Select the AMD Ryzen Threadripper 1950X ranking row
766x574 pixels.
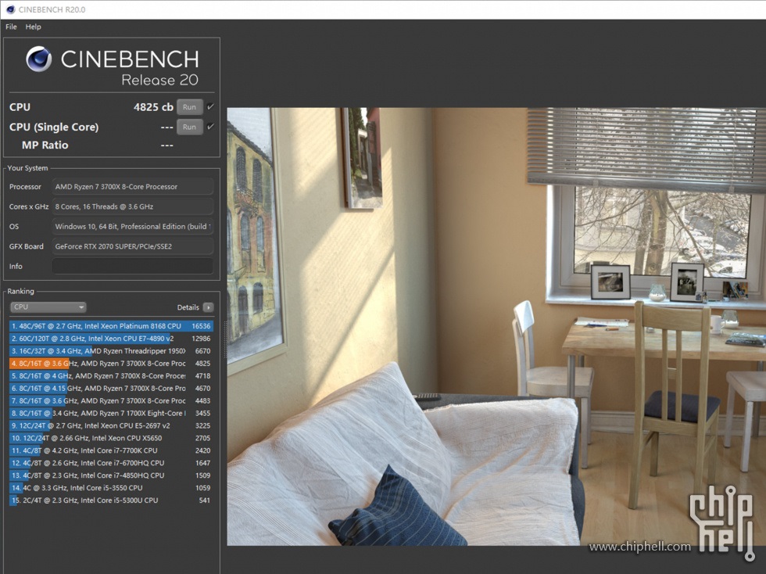click(111, 351)
